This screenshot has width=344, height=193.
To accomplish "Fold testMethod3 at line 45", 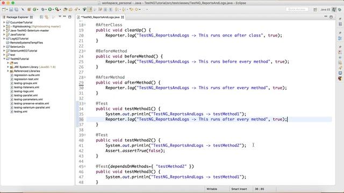I will click(85, 166).
